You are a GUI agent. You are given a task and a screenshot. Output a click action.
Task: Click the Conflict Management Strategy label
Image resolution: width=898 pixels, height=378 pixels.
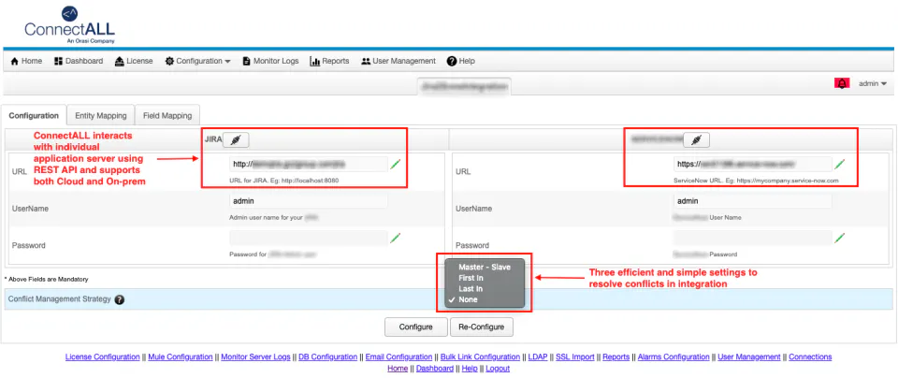point(59,299)
